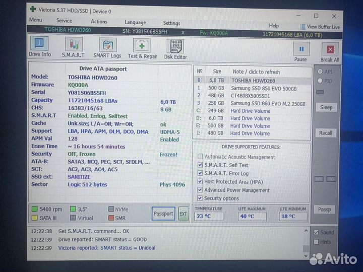Screen dimensions: 363x272
Task: Click SANITIZE value in SSD ext row
Action: coord(79,177)
